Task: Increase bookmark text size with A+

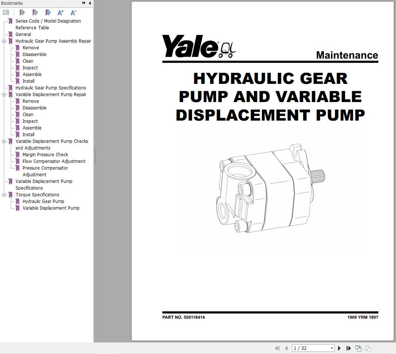Action: pyautogui.click(x=60, y=13)
